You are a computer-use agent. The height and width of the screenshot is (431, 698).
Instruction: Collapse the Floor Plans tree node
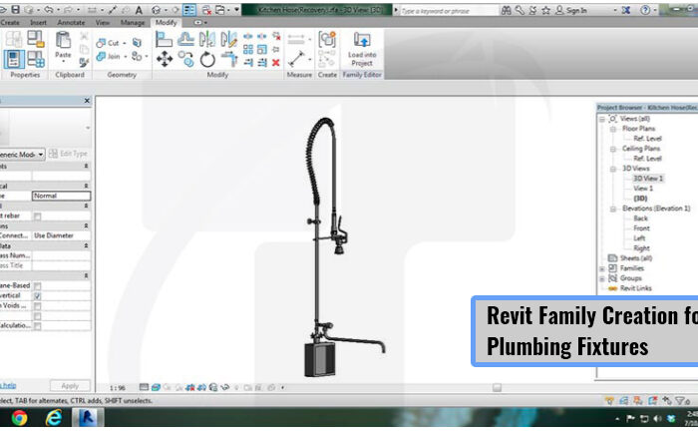tap(613, 129)
